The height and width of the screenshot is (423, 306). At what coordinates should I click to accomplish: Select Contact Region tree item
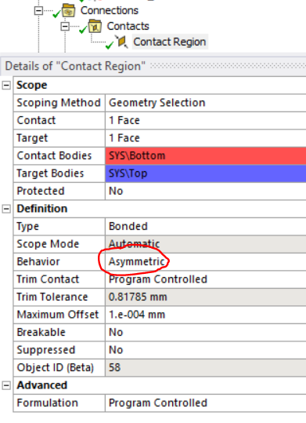[x=170, y=42]
